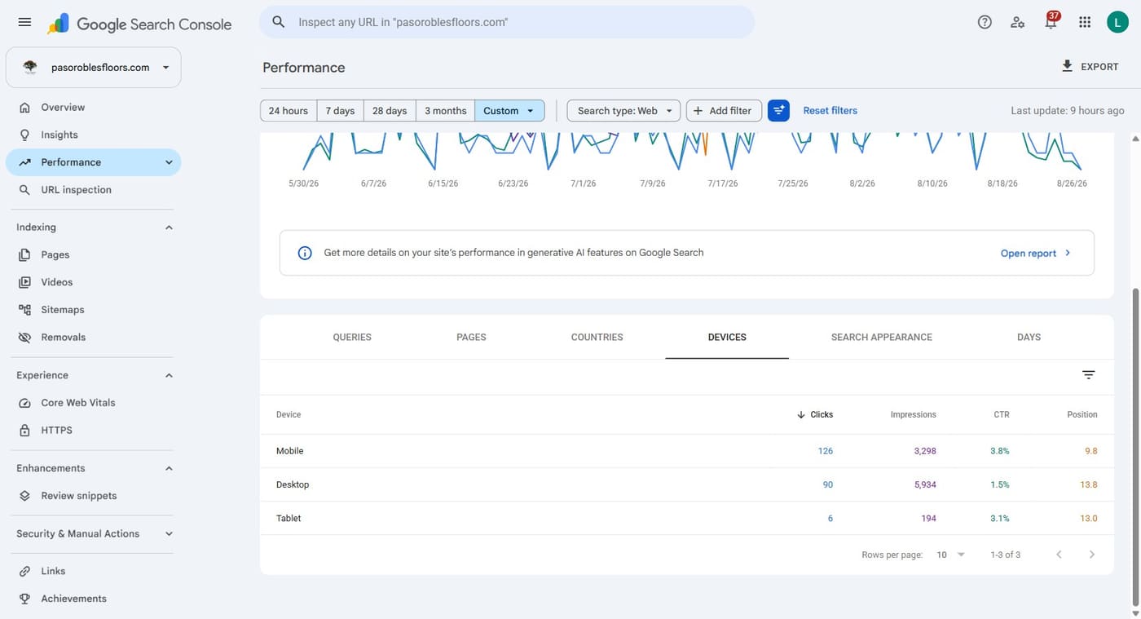
Task: Switch to the Days tab
Action: click(x=1029, y=337)
